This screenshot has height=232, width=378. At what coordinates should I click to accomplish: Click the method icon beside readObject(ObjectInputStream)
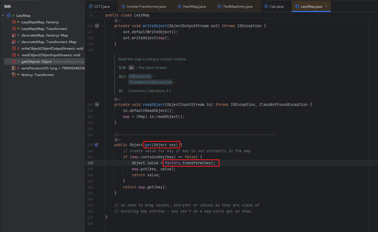pyautogui.click(x=14, y=55)
